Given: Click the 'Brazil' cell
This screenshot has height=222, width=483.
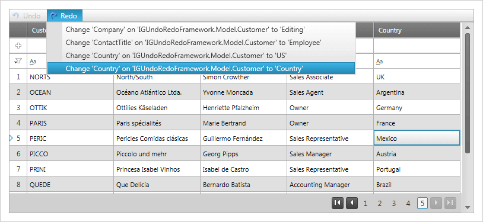Looking at the screenshot, I should [417, 185].
